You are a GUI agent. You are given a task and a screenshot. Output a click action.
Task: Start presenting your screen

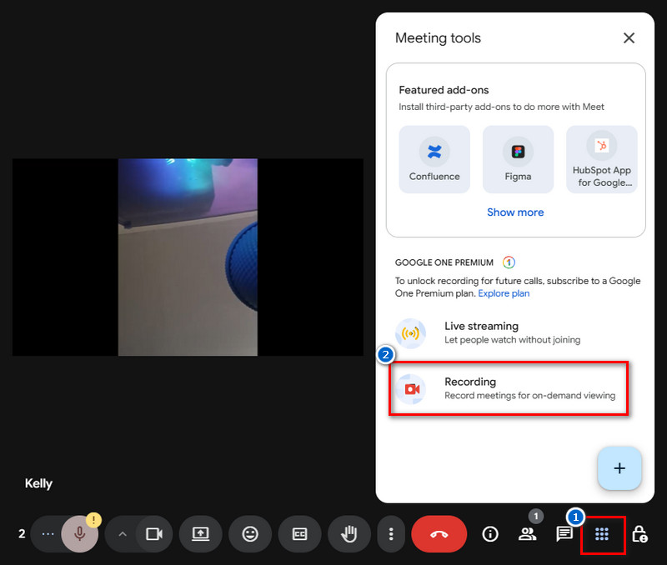coord(200,534)
